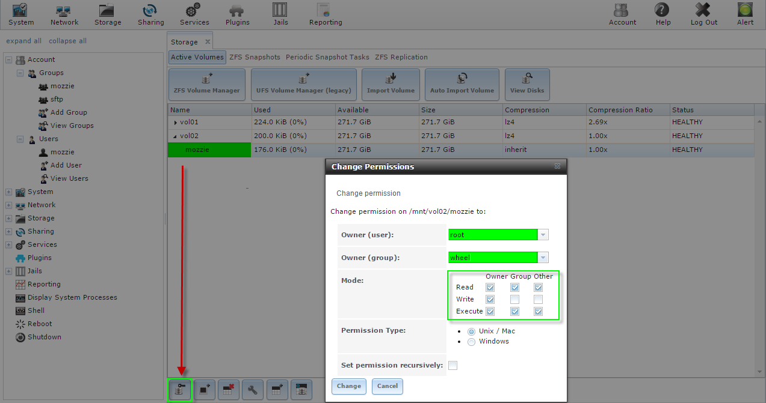Expand the Sharing node in sidebar tree
This screenshot has width=766, height=403.
coord(8,231)
